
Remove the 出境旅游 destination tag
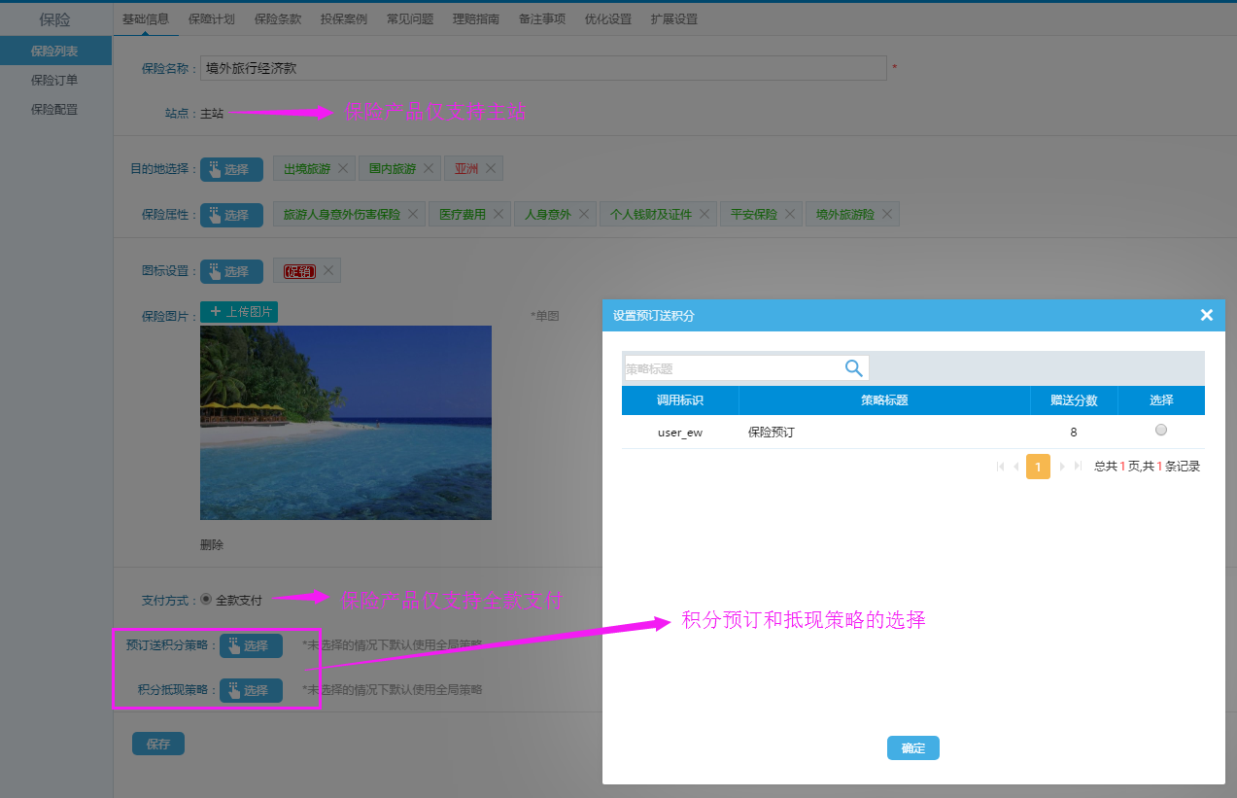pos(343,169)
